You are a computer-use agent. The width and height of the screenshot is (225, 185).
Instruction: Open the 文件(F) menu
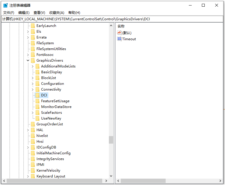point(9,13)
